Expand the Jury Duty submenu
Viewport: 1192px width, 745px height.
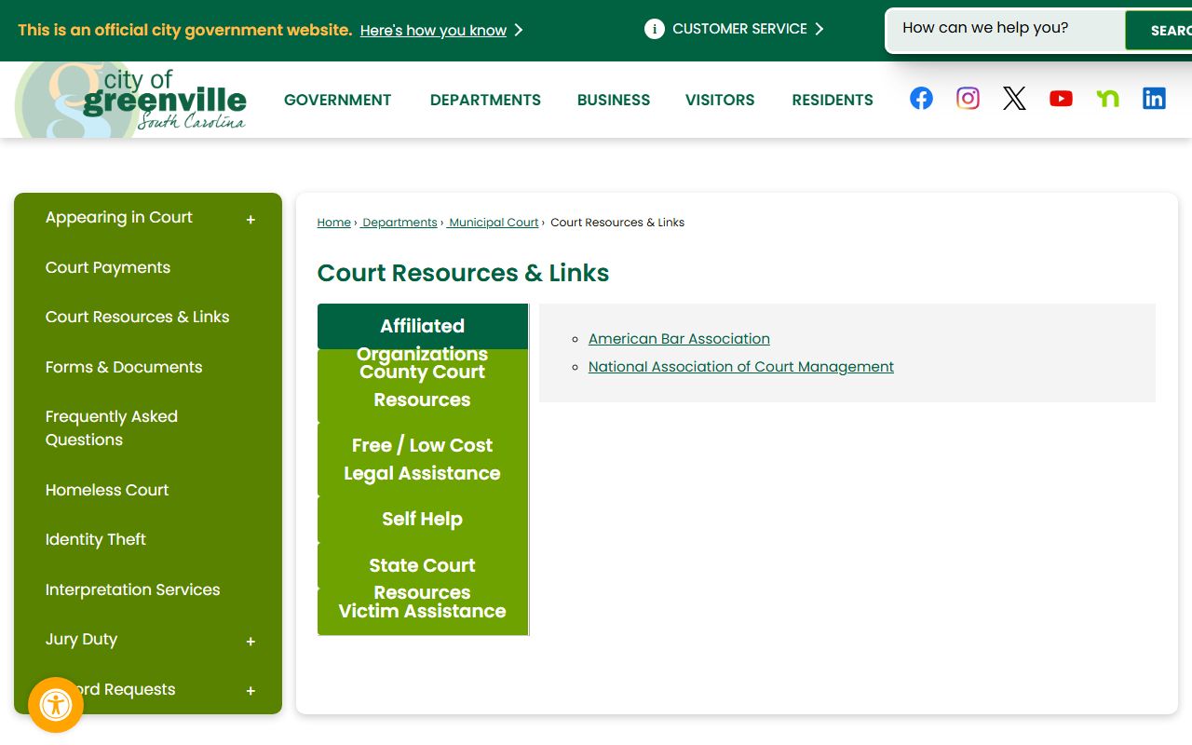point(251,642)
